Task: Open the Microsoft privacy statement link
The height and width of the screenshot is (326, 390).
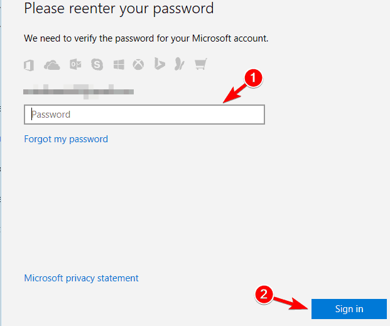Action: point(82,278)
